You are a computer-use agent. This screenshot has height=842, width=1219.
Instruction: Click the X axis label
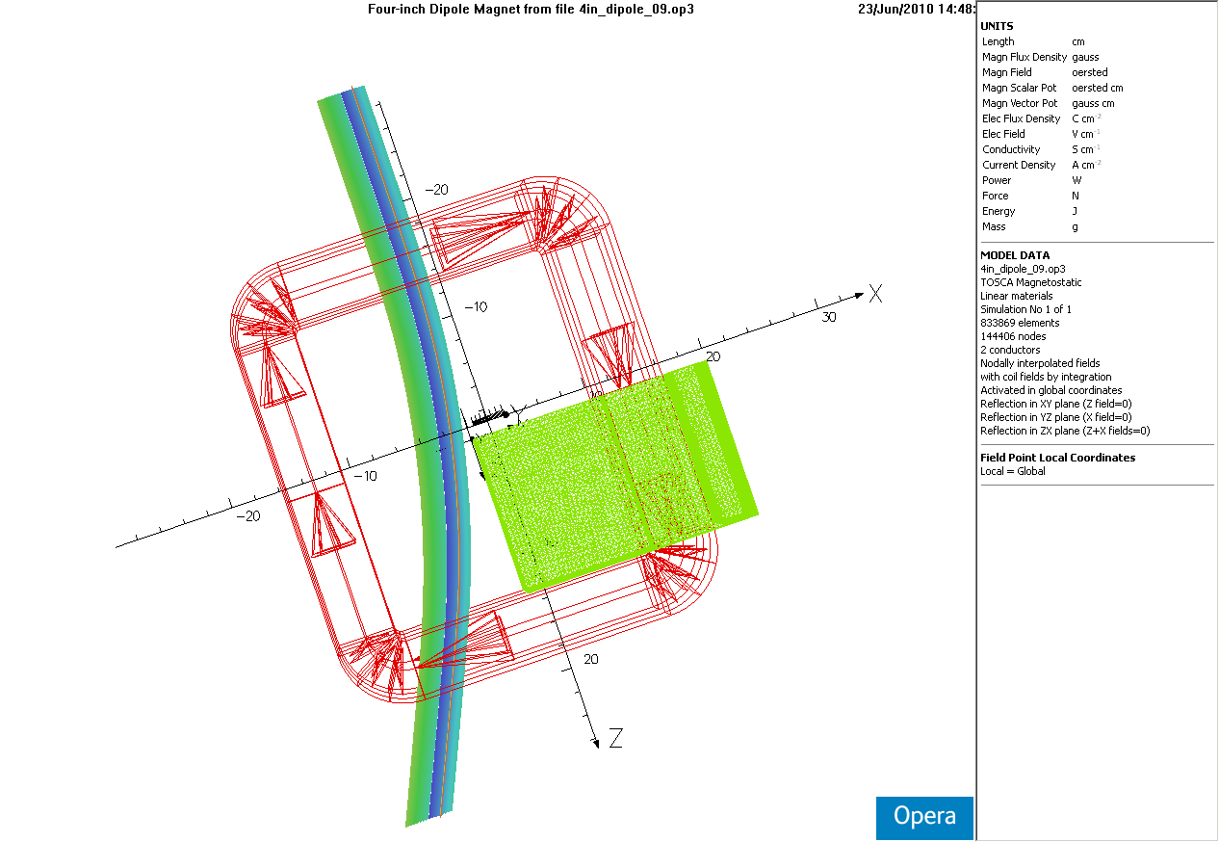[x=874, y=293]
